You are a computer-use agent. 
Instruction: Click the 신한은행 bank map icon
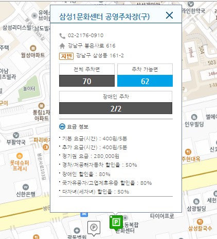click(26, 187)
